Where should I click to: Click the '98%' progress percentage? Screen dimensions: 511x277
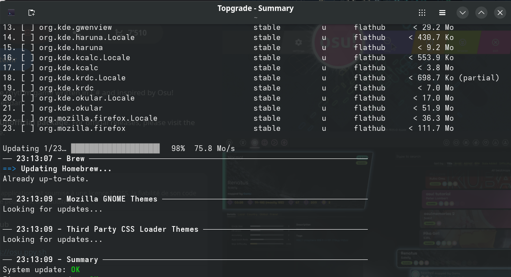click(178, 148)
